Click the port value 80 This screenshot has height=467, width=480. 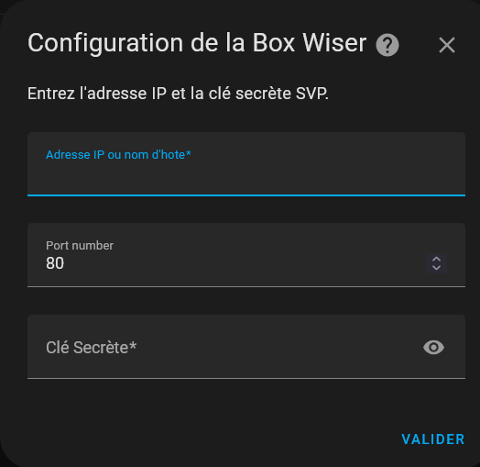pos(55,263)
